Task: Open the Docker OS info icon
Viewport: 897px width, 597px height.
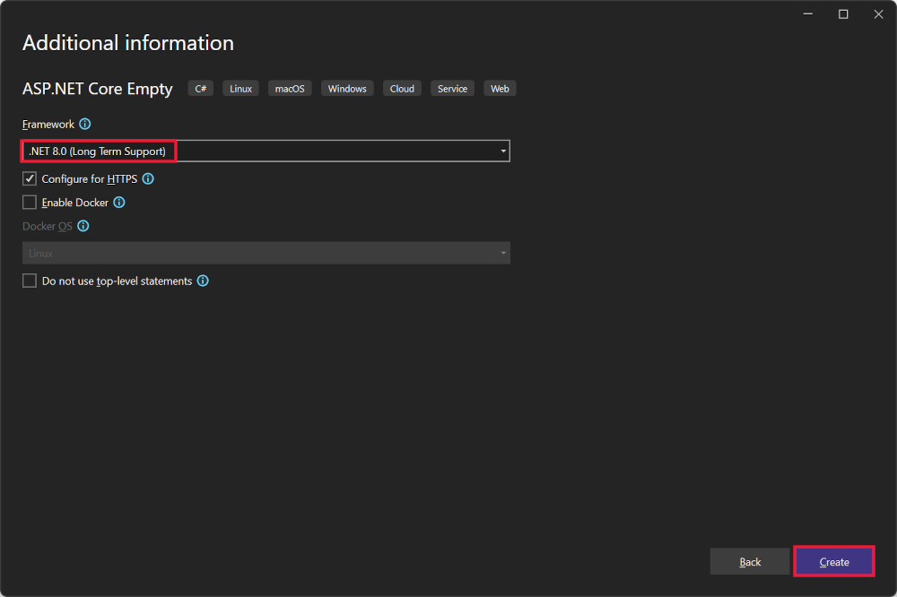Action: [x=83, y=226]
